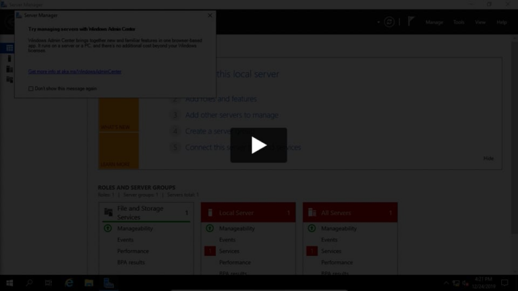
Task: Check 'Don't show this message again' box
Action: point(31,88)
